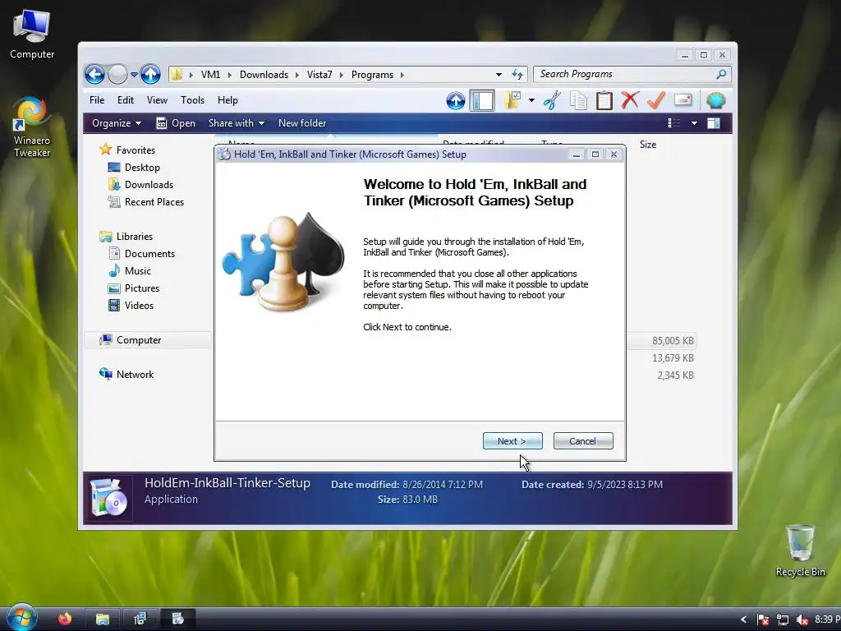Open the view options dropdown arrow
Viewport: 841px width, 631px height.
pos(694,123)
